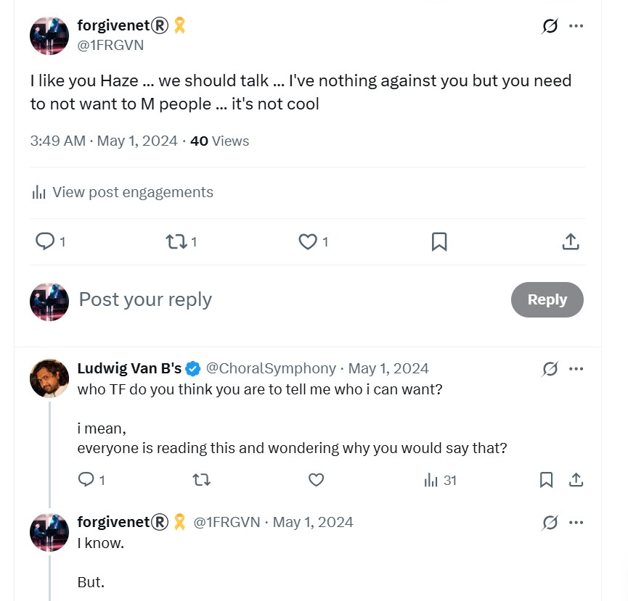Image resolution: width=628 pixels, height=601 pixels.
Task: Share the main post via upload icon
Action: (571, 241)
